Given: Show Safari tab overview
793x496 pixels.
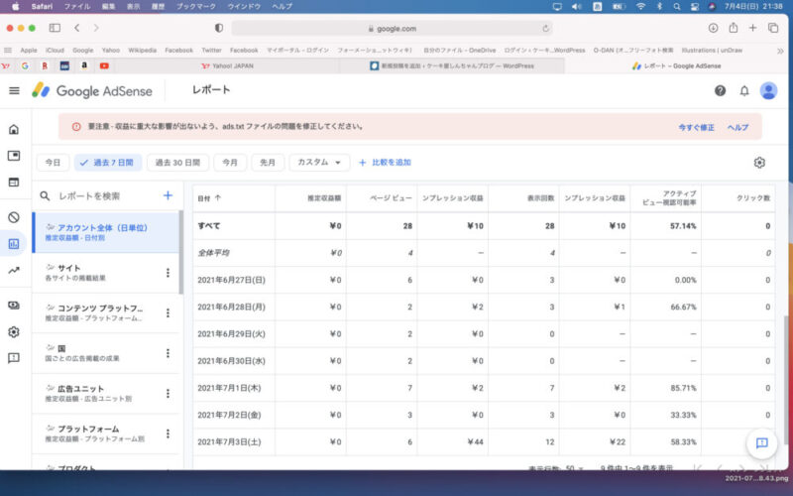Looking at the screenshot, I should [x=773, y=29].
